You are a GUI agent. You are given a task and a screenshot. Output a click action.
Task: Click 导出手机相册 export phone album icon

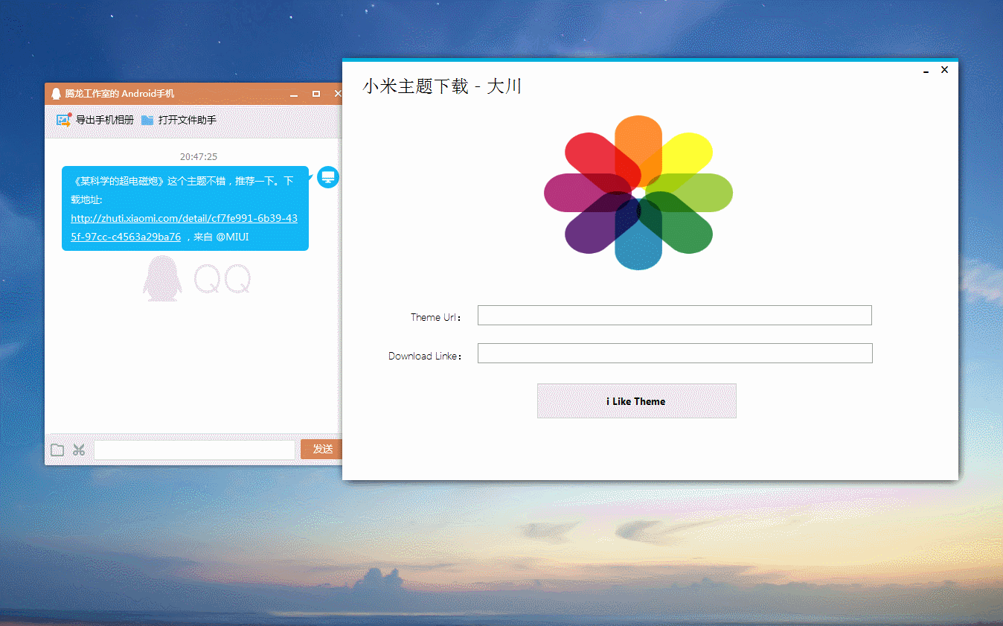[x=63, y=120]
